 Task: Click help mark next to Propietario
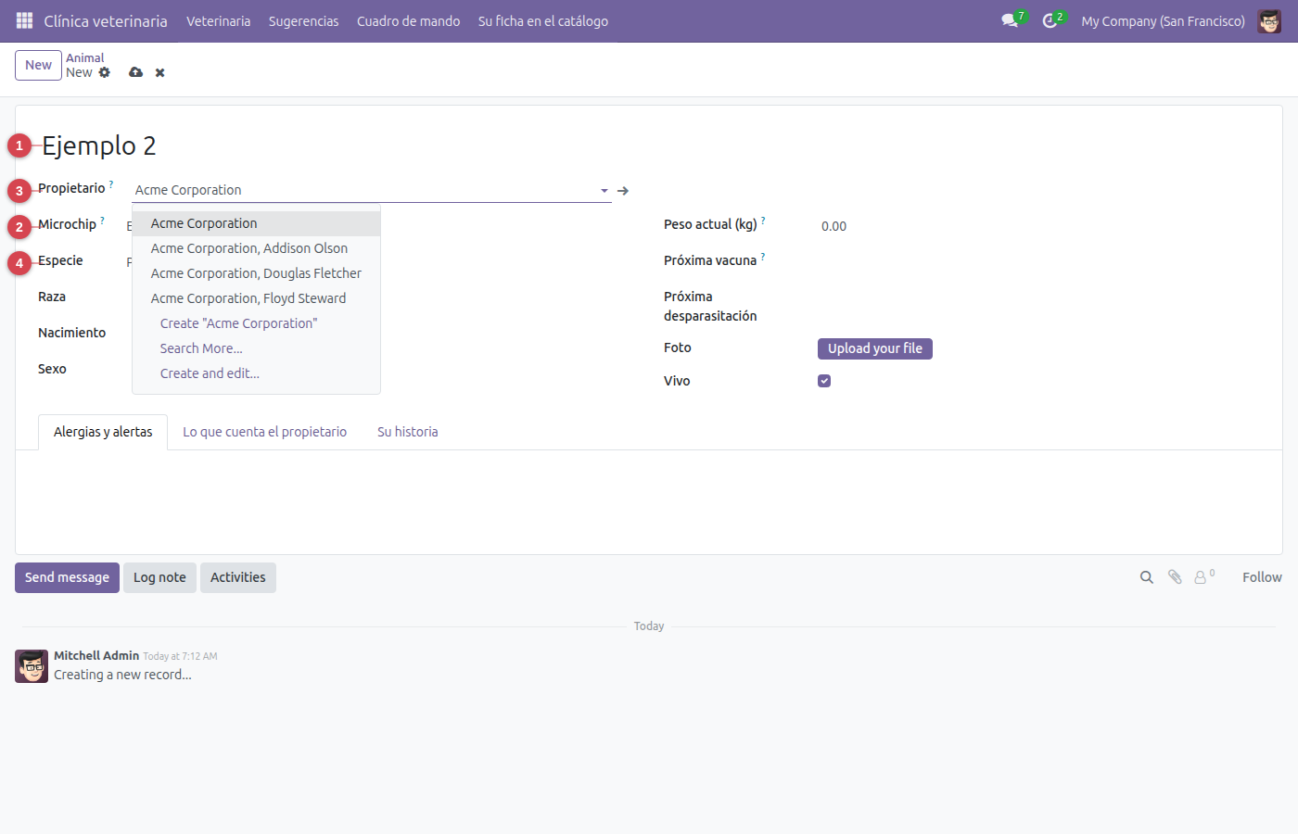111,184
